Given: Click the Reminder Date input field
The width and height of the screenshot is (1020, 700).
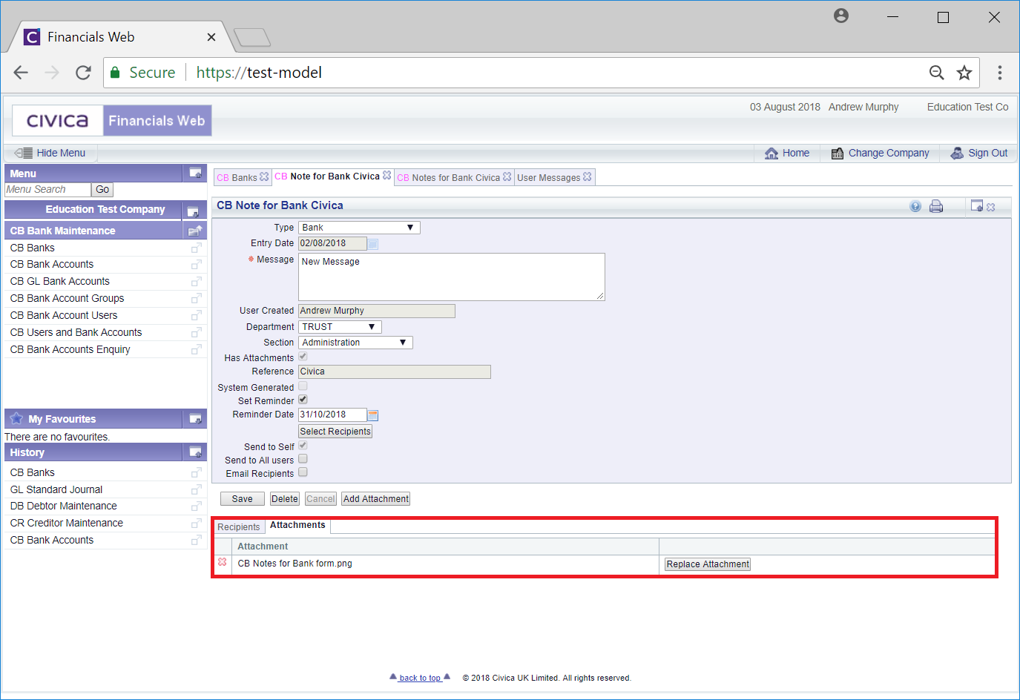Looking at the screenshot, I should point(332,415).
